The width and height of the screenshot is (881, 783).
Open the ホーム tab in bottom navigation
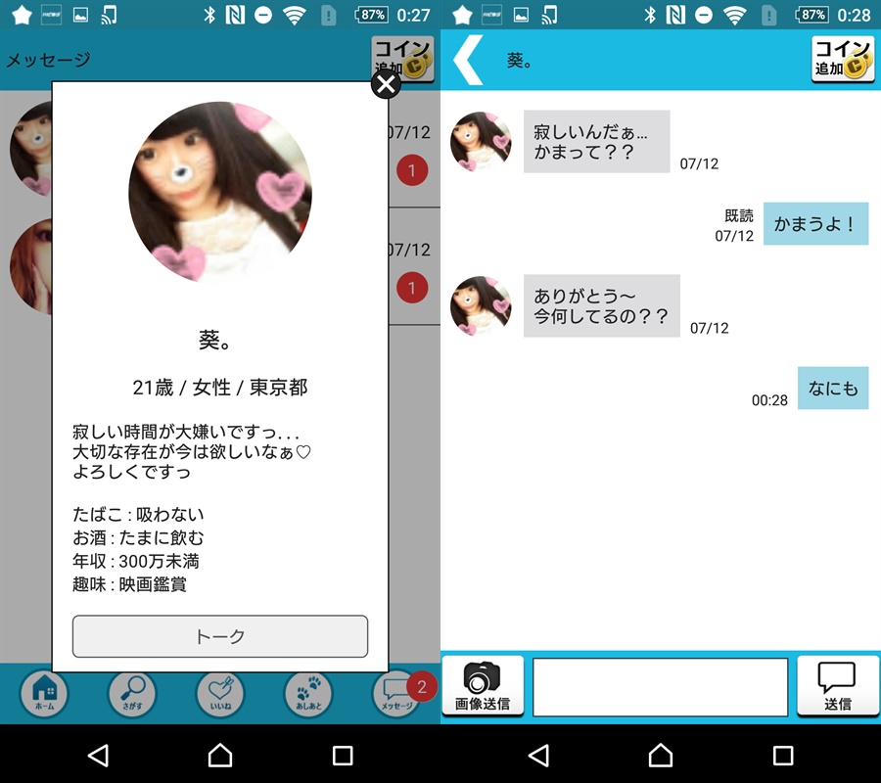tap(45, 694)
